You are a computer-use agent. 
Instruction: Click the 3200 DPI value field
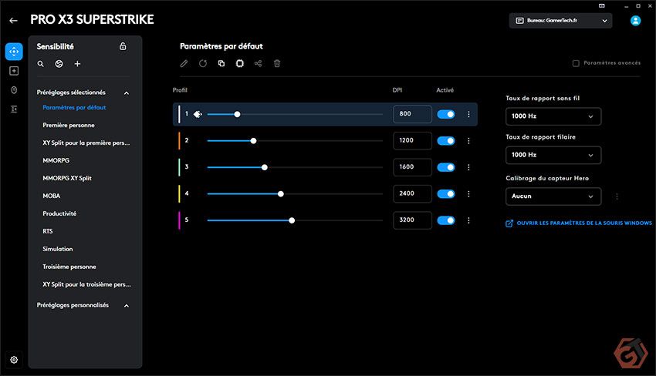tap(412, 220)
